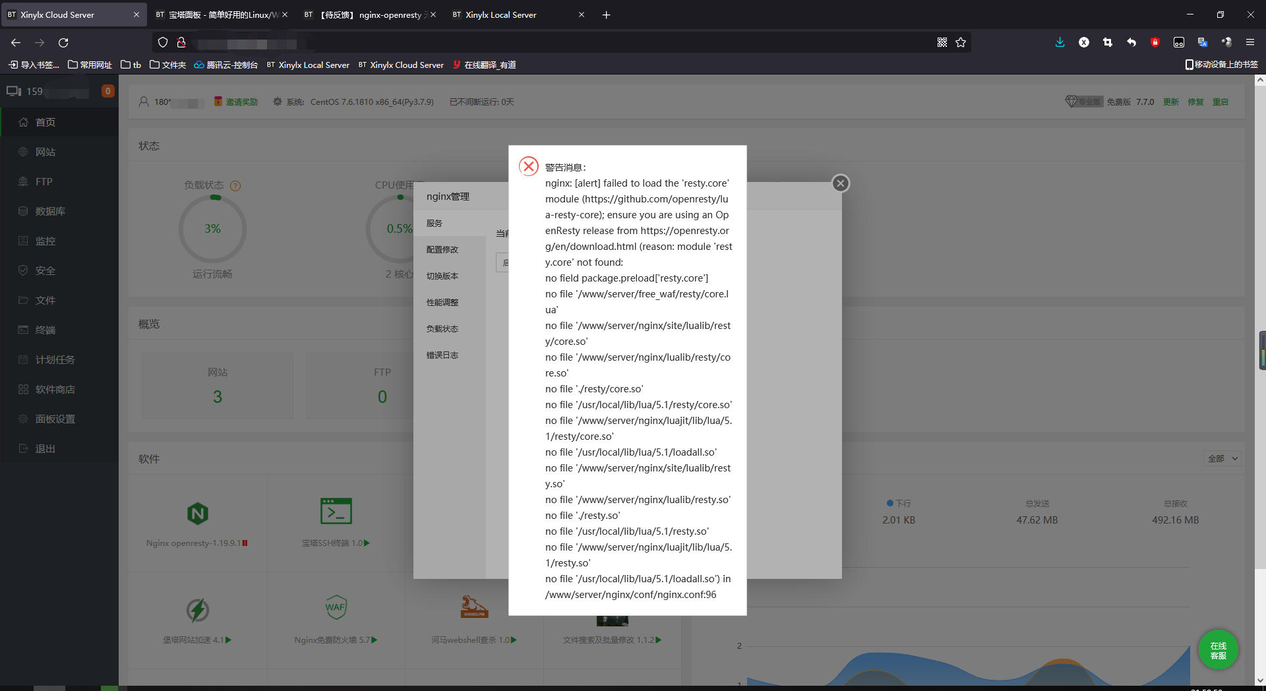Select 错误日志 tab in nginx管理

tap(450, 355)
